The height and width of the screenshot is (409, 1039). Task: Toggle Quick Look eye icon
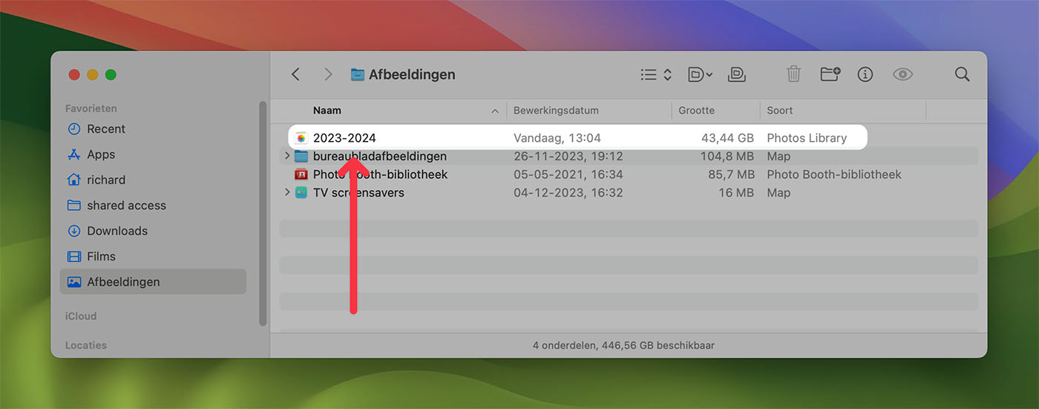point(902,74)
